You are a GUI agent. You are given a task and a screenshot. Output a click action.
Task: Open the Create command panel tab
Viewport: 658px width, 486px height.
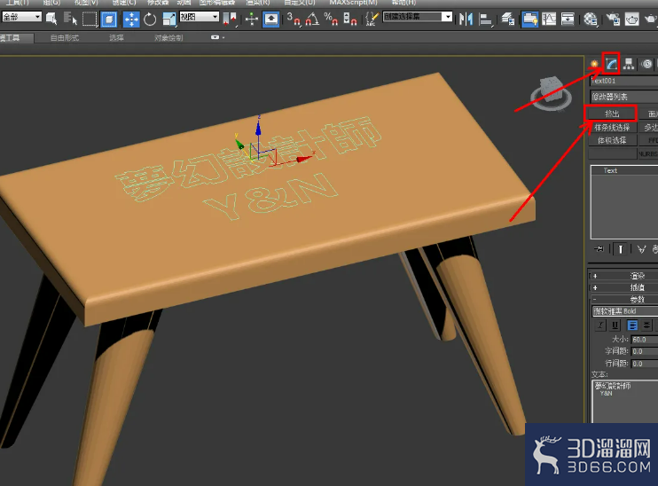coord(594,64)
